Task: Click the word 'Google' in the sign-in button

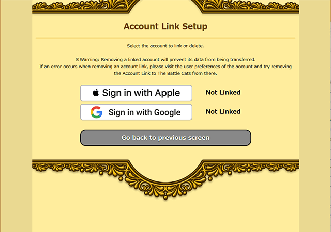Action: coord(168,112)
